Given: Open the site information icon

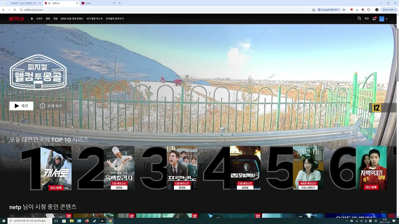Looking at the screenshot, I should (22, 10).
